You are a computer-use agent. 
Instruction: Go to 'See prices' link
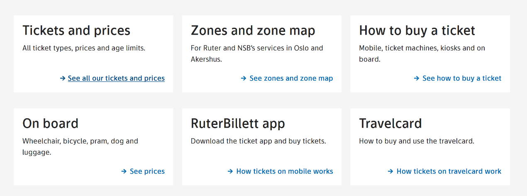click(147, 171)
